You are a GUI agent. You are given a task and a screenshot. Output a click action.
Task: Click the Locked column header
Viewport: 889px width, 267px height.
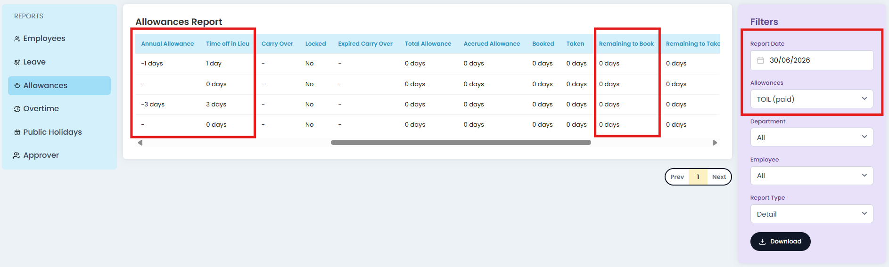pos(315,44)
